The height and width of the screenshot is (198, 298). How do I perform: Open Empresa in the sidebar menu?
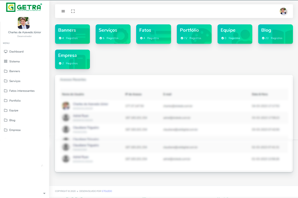(15, 130)
